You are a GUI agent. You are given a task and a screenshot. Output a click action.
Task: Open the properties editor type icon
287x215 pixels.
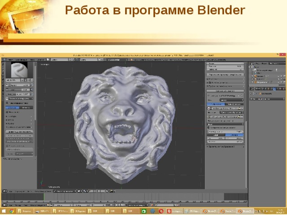tap(252, 89)
